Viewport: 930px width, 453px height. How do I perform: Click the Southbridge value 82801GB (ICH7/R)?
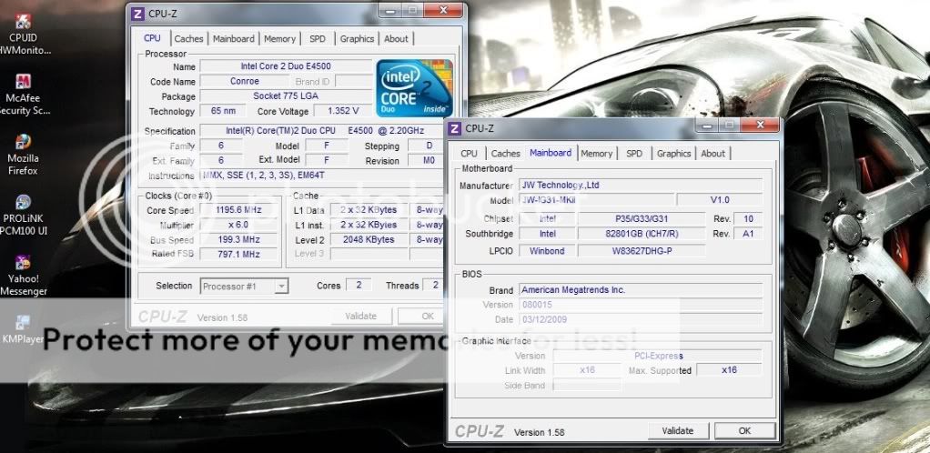pos(642,234)
